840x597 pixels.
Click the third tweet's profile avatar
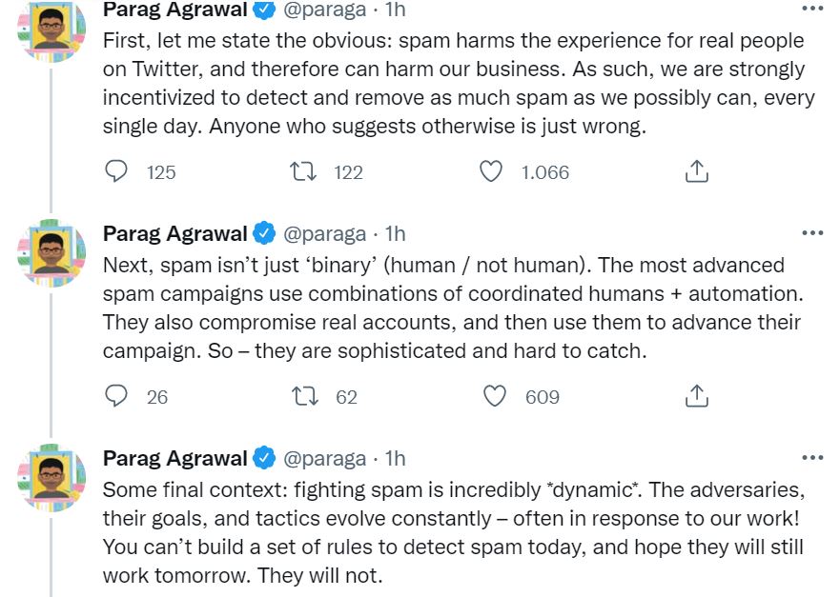pos(51,477)
